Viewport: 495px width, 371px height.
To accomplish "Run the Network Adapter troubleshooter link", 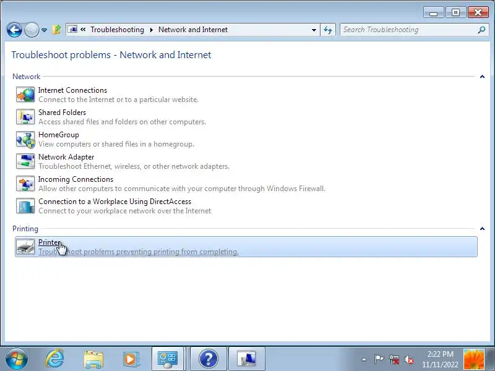I will pos(66,157).
